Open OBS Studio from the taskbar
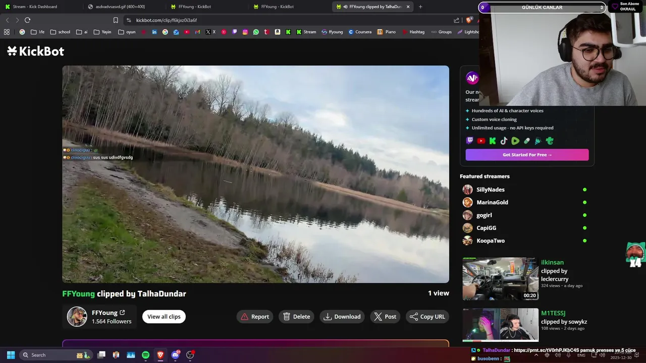 pyautogui.click(x=190, y=355)
